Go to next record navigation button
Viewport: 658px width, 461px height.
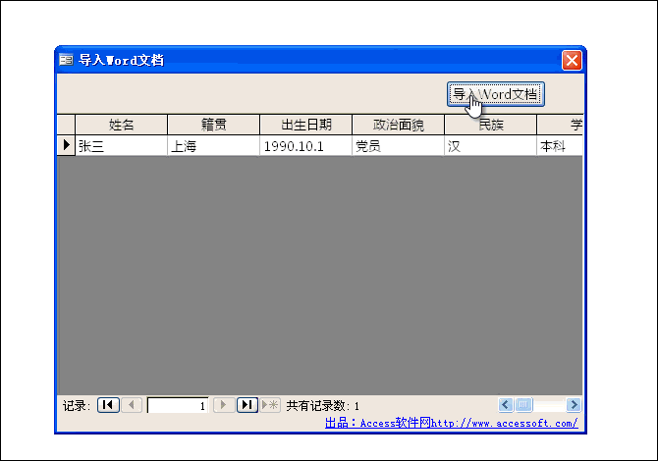click(224, 405)
